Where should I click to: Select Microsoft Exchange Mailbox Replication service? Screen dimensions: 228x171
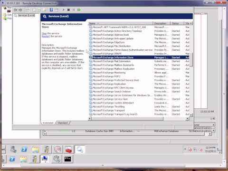pyautogui.click(x=139, y=69)
